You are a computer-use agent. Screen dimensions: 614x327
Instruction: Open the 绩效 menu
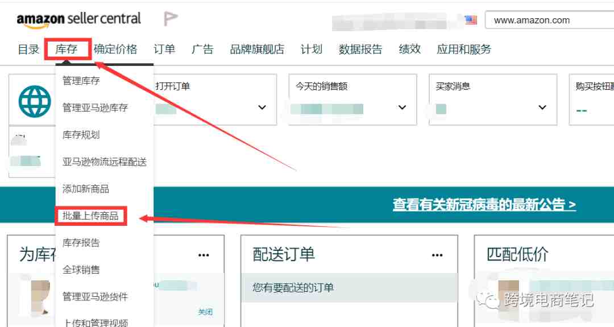[409, 49]
